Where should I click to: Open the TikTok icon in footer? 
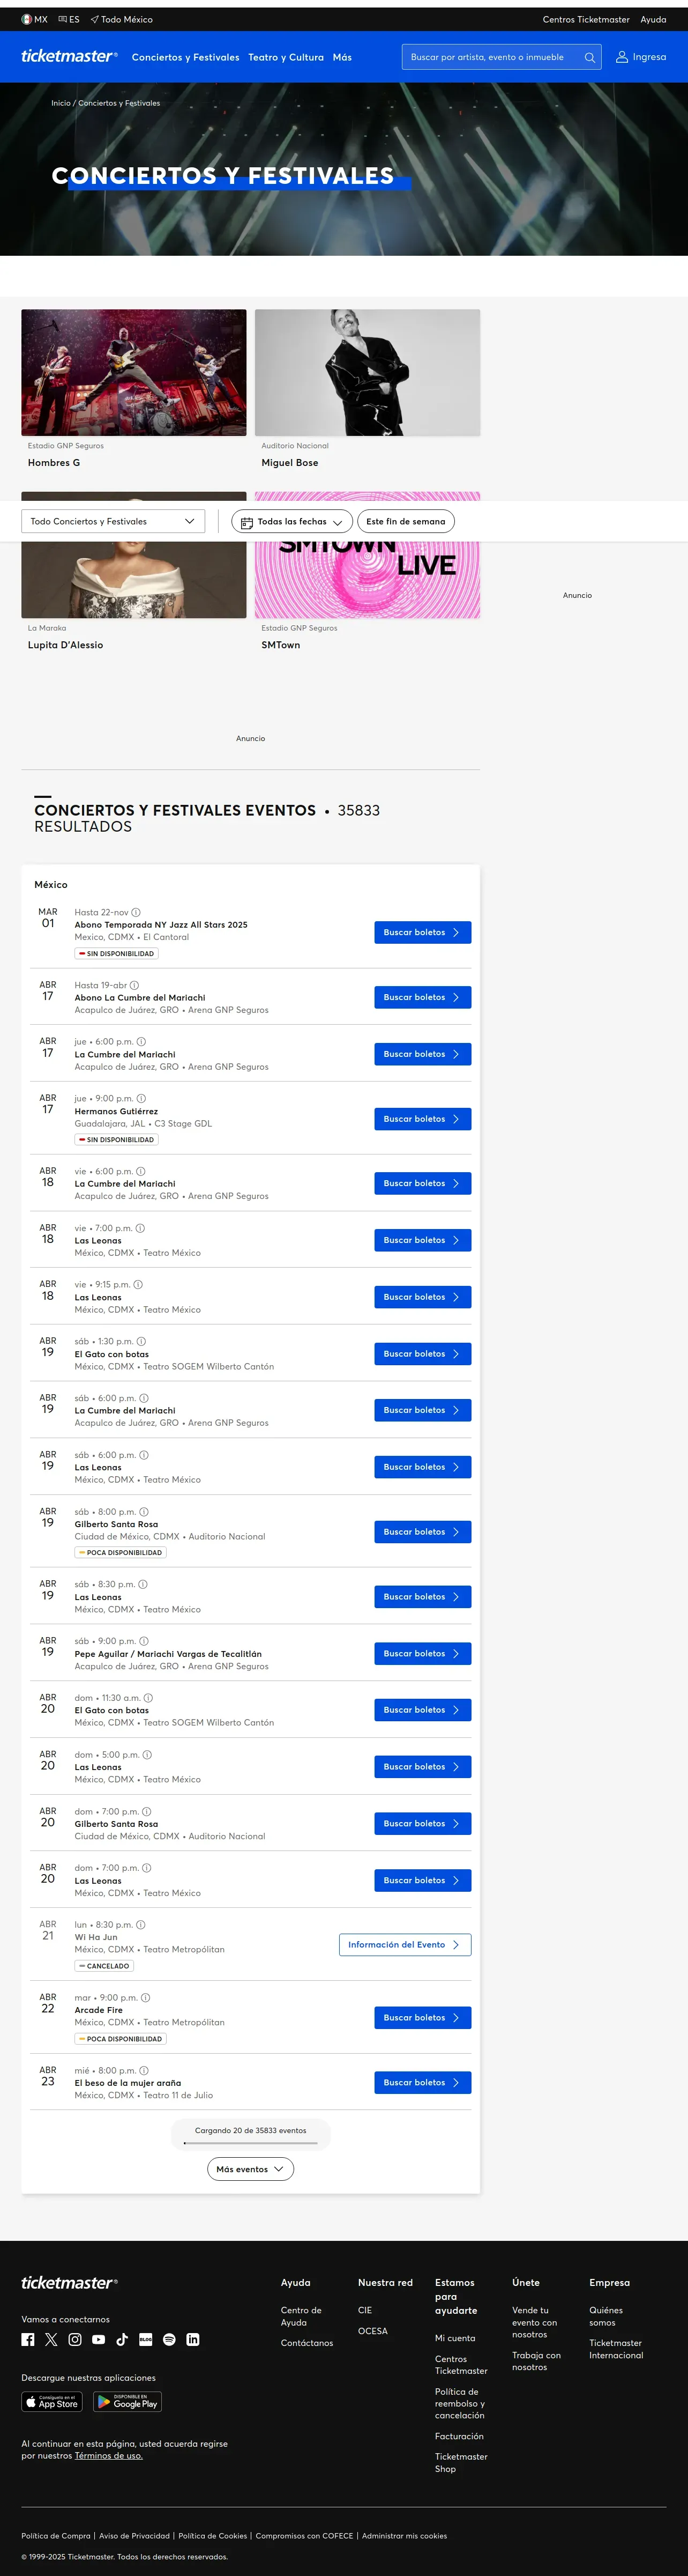[122, 2339]
